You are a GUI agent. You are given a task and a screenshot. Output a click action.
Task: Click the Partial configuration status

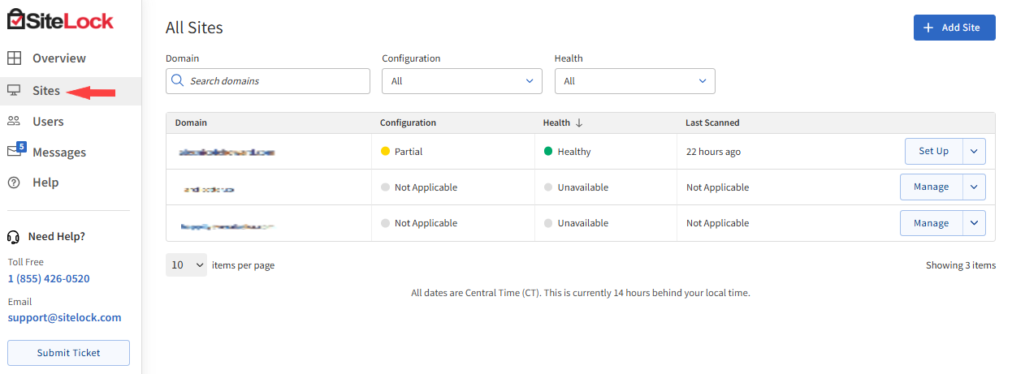pyautogui.click(x=402, y=152)
